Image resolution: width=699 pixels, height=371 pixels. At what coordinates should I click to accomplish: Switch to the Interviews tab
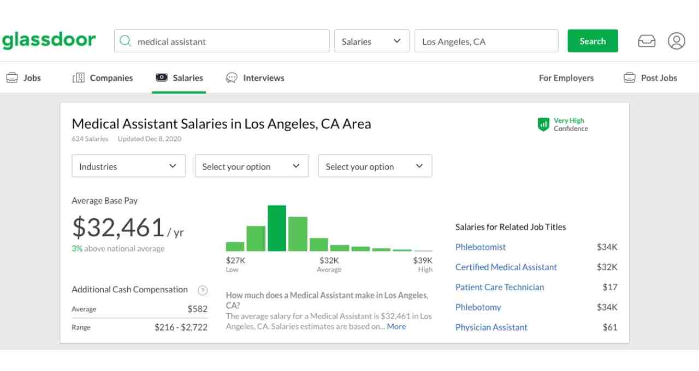point(263,77)
